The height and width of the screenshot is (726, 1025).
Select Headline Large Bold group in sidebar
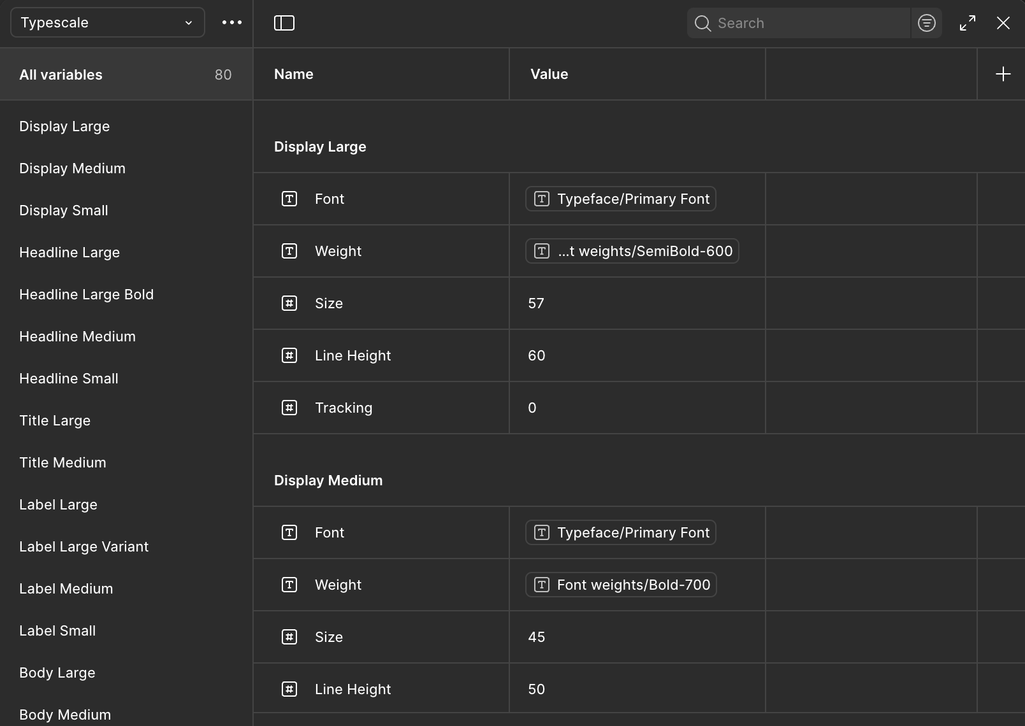click(x=87, y=294)
